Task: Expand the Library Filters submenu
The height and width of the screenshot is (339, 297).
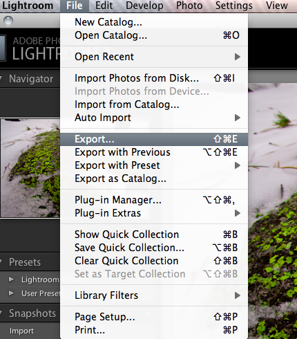Action: [154, 295]
